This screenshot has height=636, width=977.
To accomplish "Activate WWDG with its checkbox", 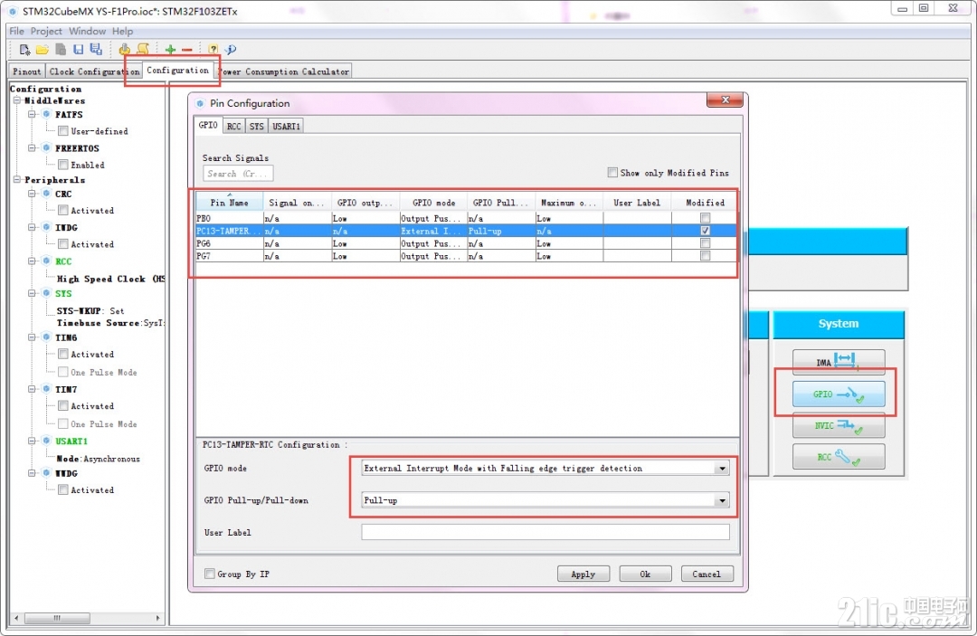I will (63, 489).
